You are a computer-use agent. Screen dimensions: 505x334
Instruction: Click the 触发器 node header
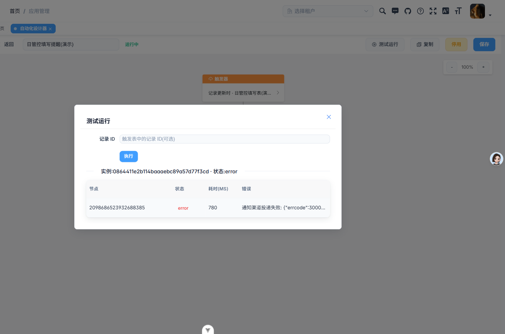(243, 79)
